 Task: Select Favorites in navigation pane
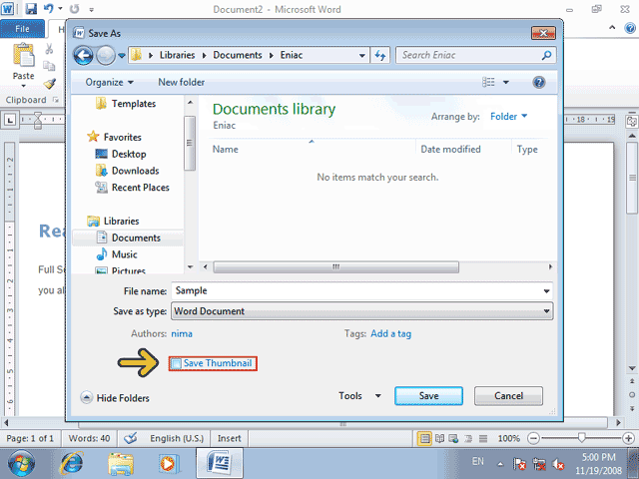tap(115, 137)
